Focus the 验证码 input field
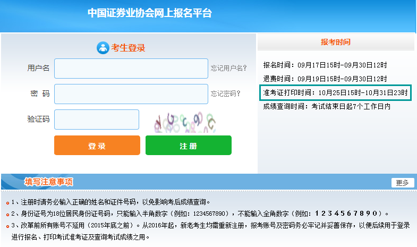The height and width of the screenshot is (247, 417). pos(97,120)
